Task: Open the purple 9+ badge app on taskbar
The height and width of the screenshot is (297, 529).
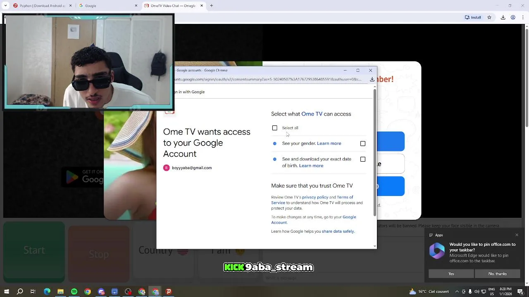Action: coord(101,292)
